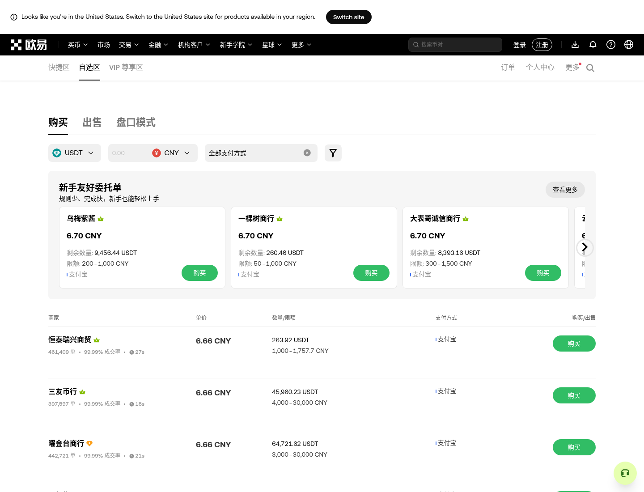Open merchant 恒泰瑞兴商贸 profile
The image size is (644, 492).
[70, 340]
